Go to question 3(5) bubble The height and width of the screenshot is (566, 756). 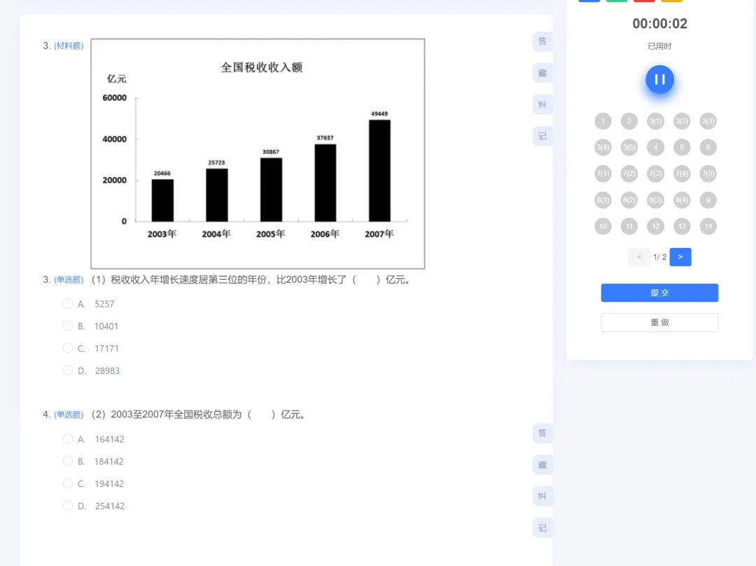(x=629, y=147)
